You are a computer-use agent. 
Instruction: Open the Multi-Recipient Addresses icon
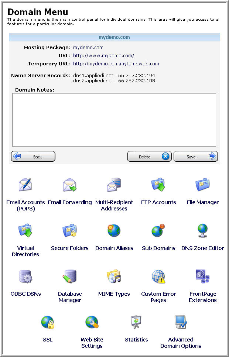point(114,185)
